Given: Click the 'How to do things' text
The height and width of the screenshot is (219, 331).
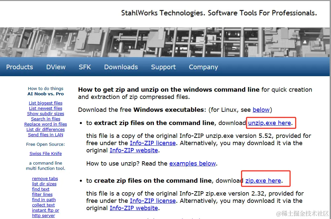Looking at the screenshot, I should [46, 88].
